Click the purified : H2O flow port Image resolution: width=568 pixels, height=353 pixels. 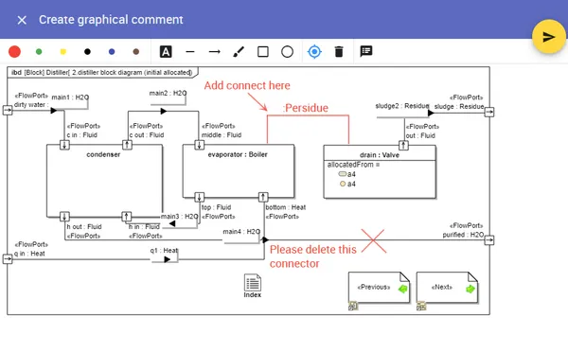tap(489, 239)
